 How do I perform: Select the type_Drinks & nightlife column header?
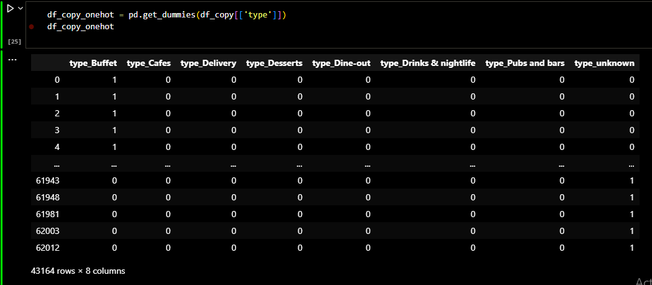click(x=428, y=63)
